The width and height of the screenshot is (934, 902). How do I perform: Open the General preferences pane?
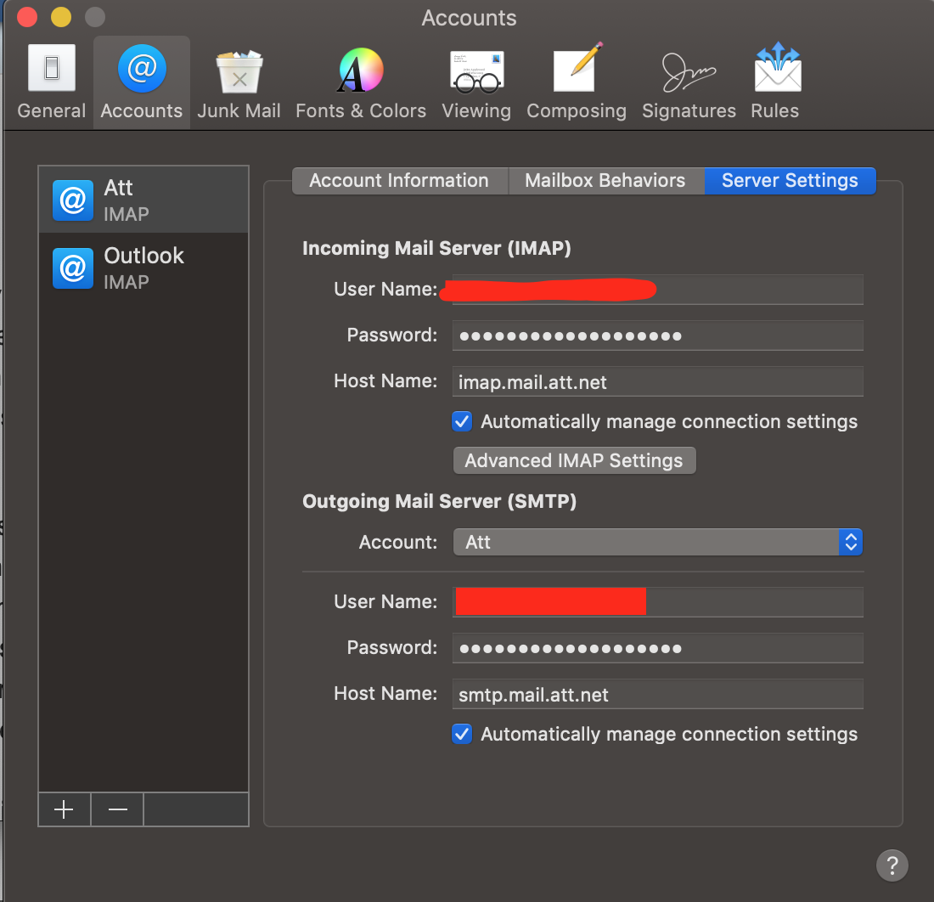(x=51, y=82)
